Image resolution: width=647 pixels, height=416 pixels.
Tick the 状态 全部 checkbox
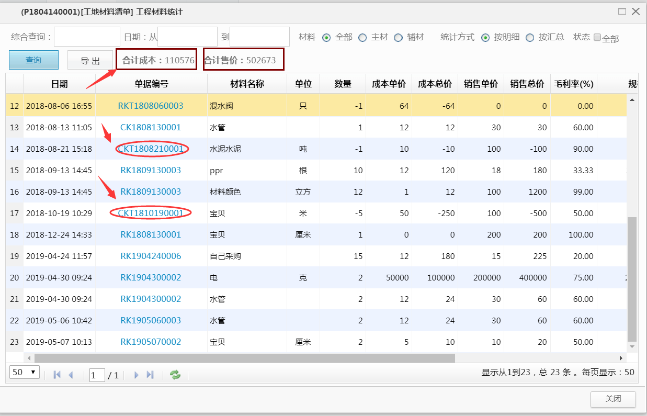[597, 37]
